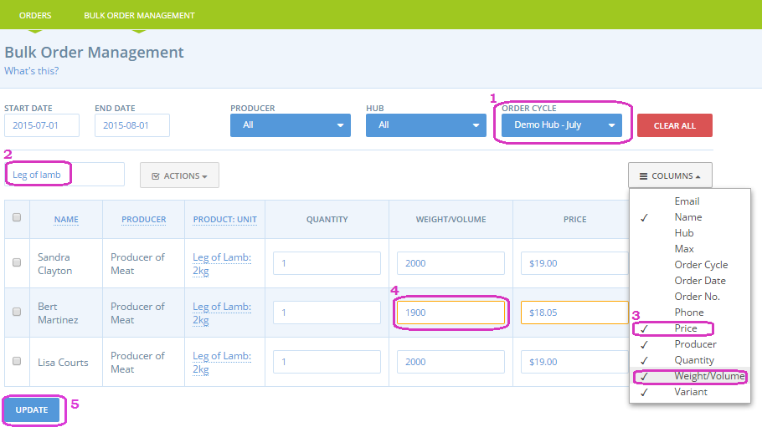The width and height of the screenshot is (762, 427).
Task: Expand the Order Cycle dropdown
Action: pyautogui.click(x=561, y=125)
